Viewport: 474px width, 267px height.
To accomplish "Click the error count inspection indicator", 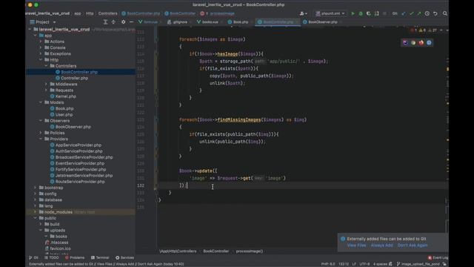I will pyautogui.click(x=413, y=30).
